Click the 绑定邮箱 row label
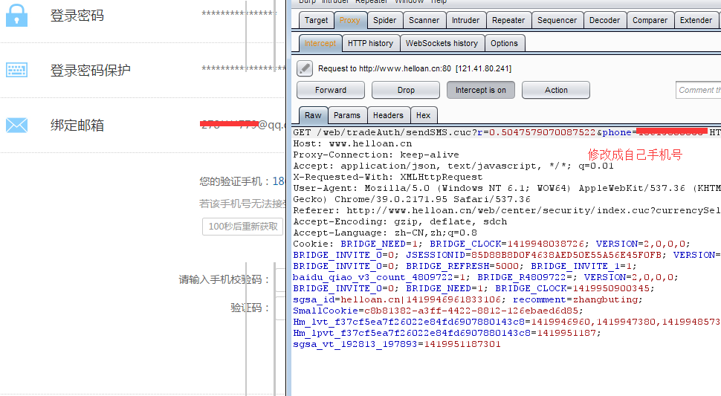 click(x=77, y=125)
